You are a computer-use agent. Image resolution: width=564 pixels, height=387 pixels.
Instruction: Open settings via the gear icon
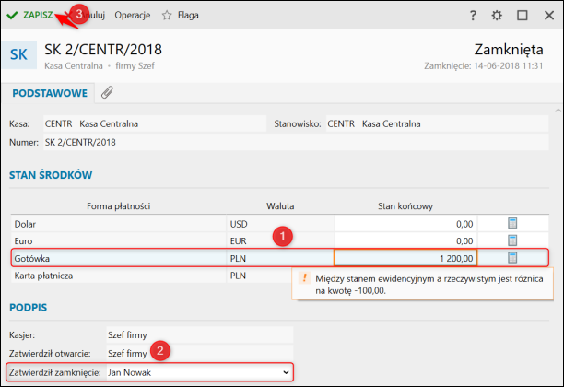(498, 16)
